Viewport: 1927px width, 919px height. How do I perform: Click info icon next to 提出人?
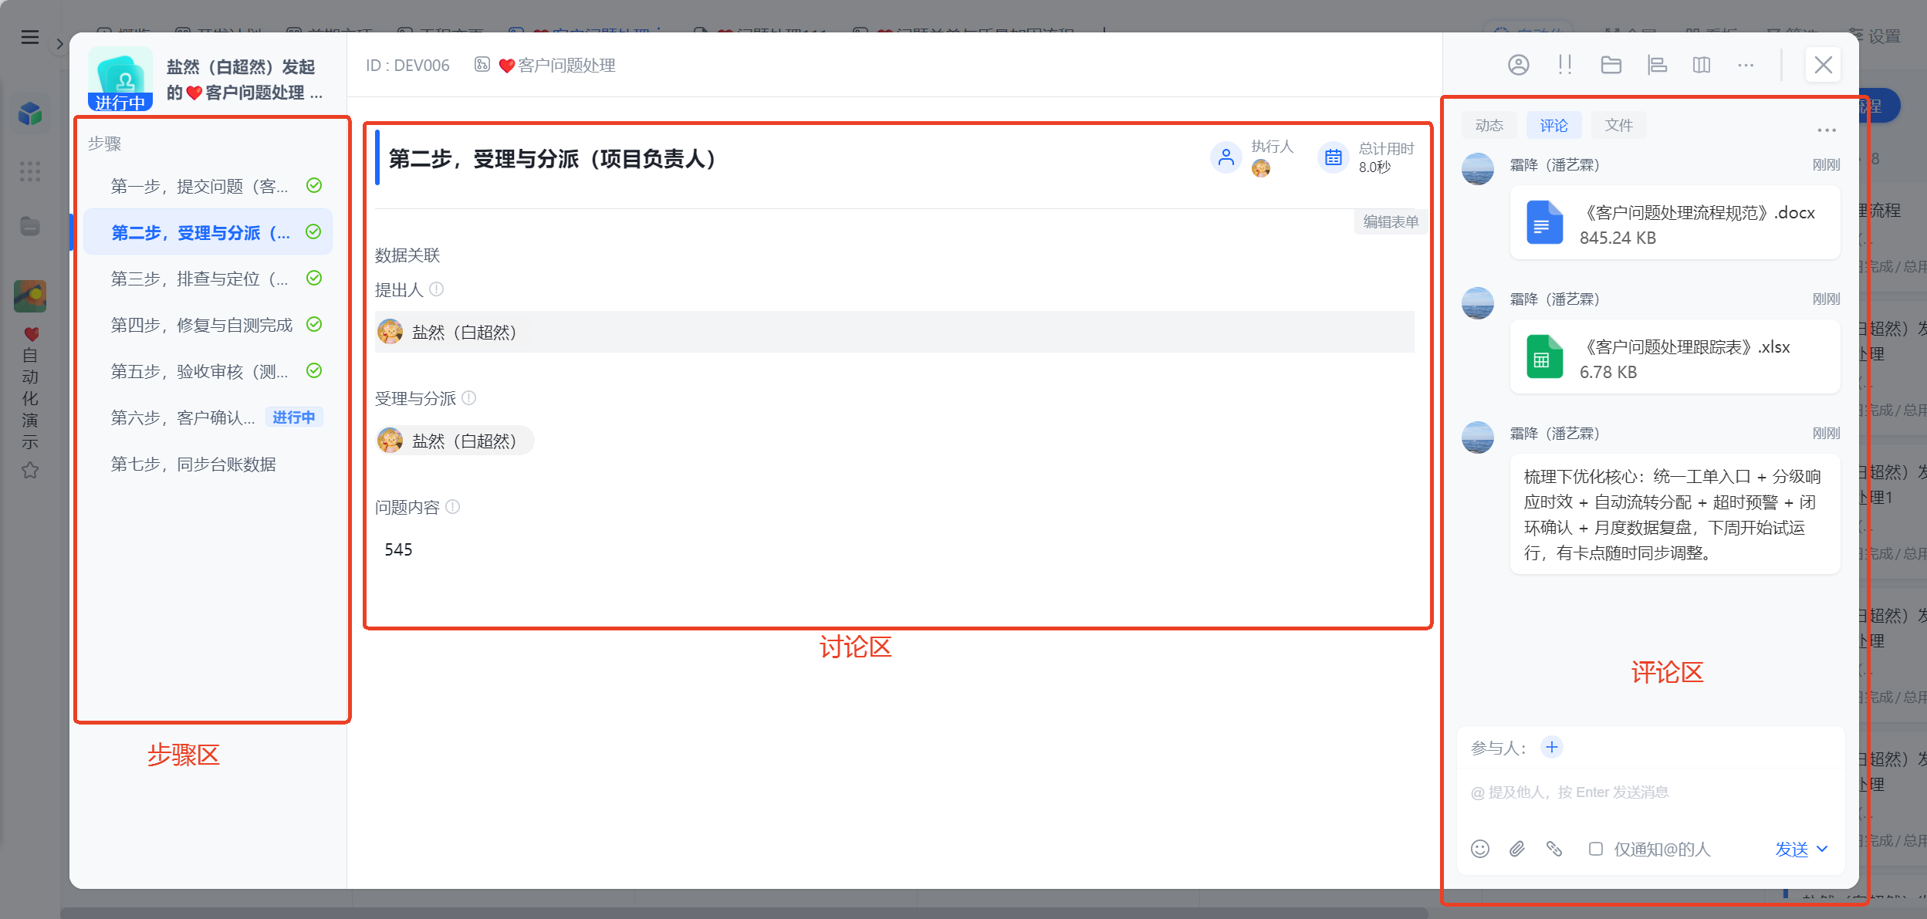click(x=437, y=289)
